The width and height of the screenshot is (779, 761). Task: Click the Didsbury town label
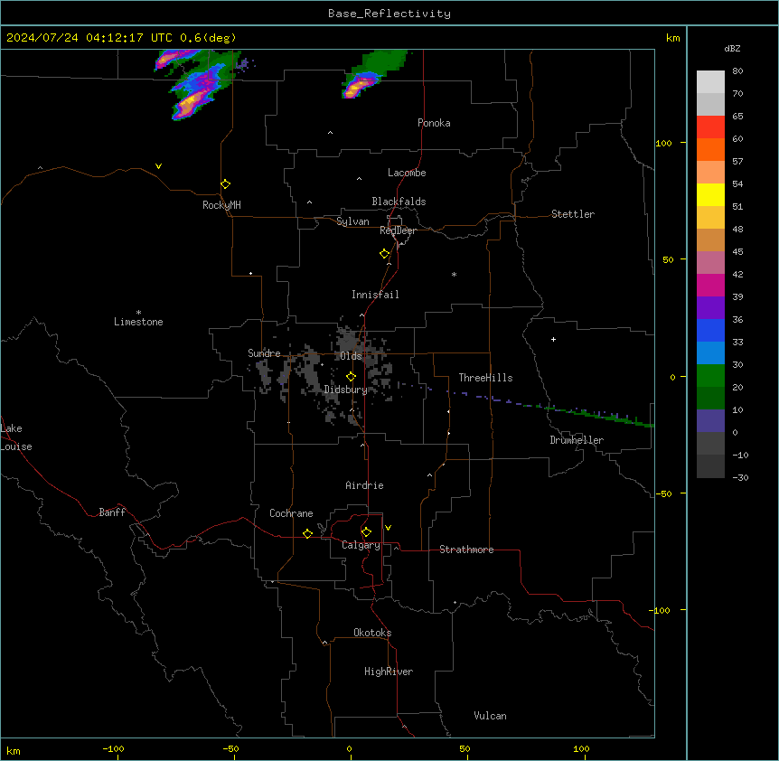[345, 390]
